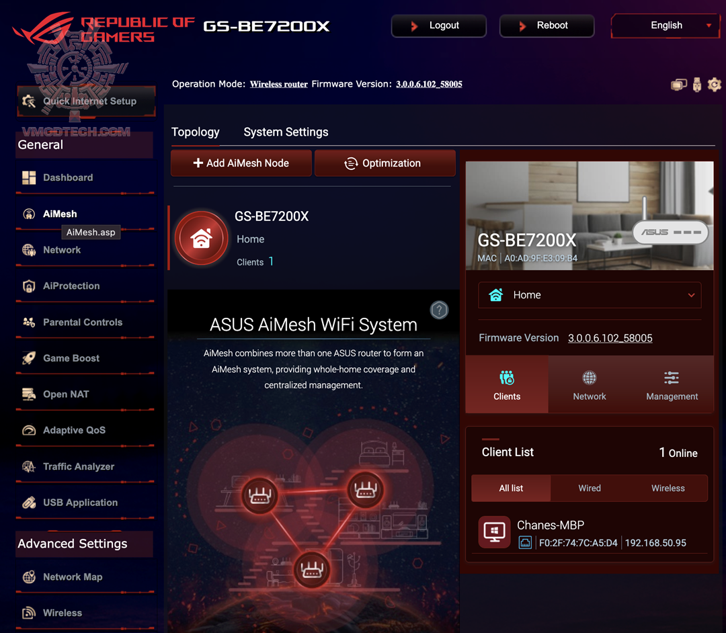Open the AiMesh help tooltip question mark

click(439, 310)
